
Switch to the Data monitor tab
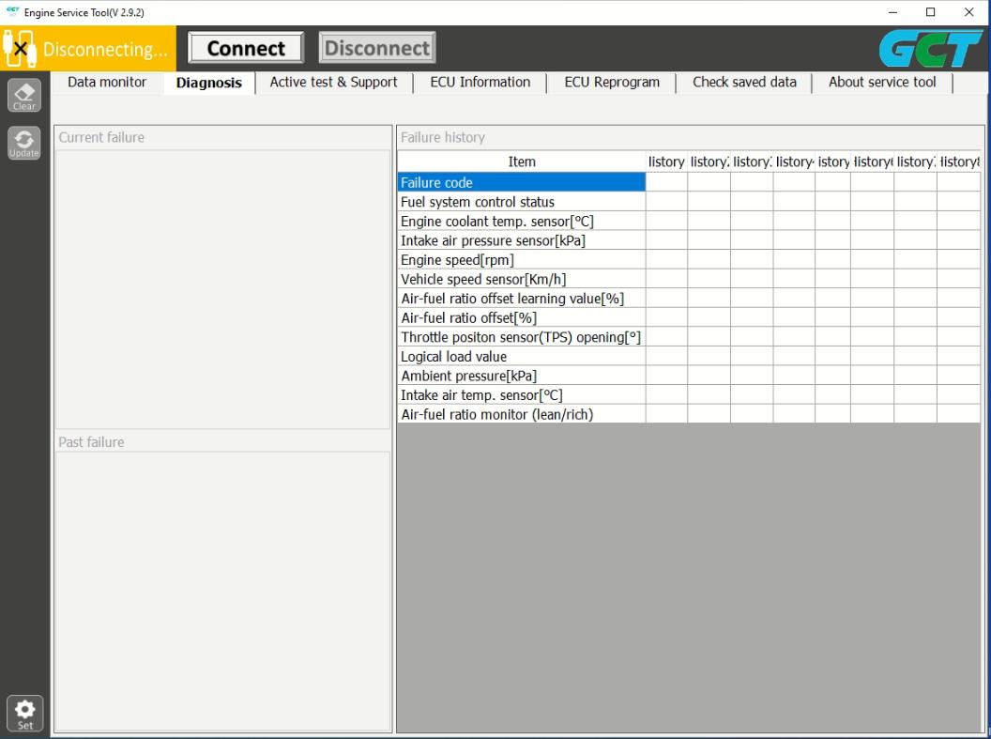click(106, 82)
